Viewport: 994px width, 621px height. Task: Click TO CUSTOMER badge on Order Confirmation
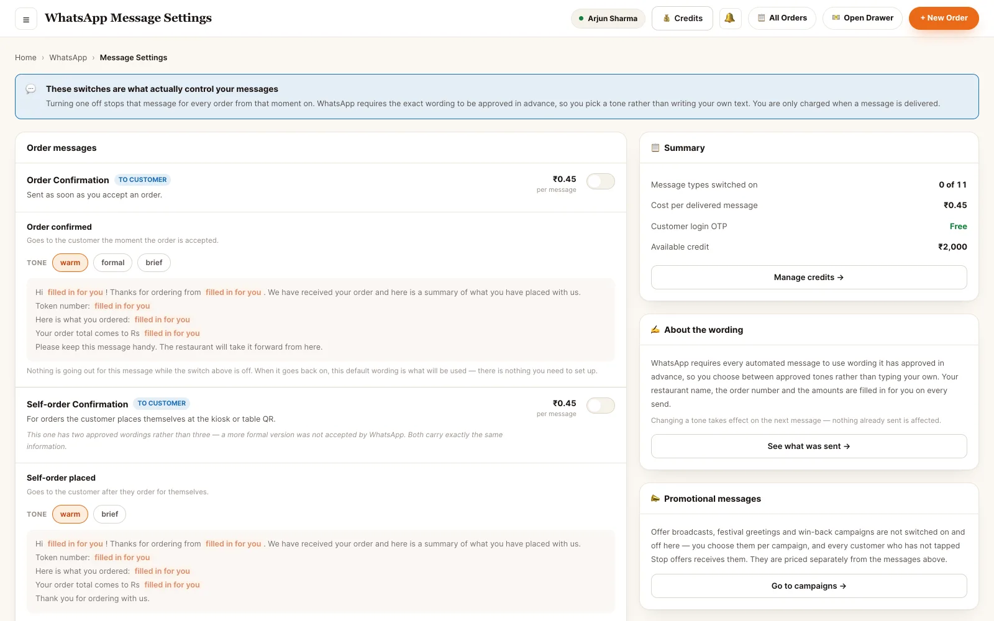point(143,180)
